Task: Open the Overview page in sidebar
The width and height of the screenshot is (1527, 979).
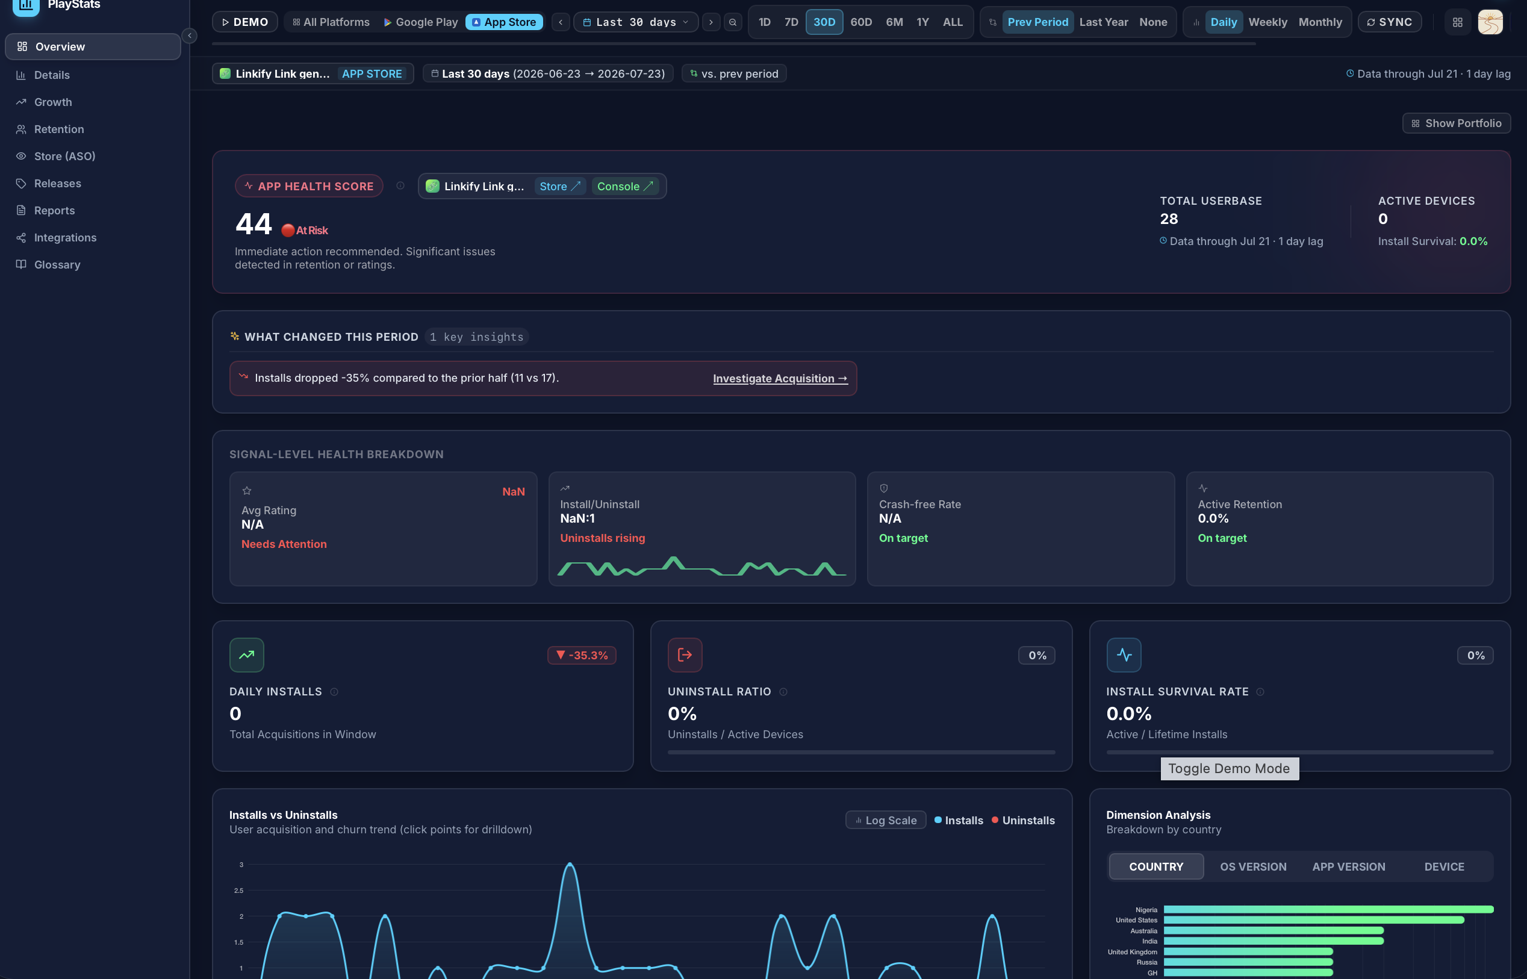Action: click(93, 46)
